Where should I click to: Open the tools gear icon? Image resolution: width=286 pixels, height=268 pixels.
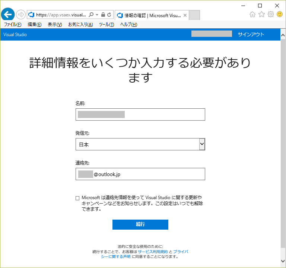coord(271,15)
